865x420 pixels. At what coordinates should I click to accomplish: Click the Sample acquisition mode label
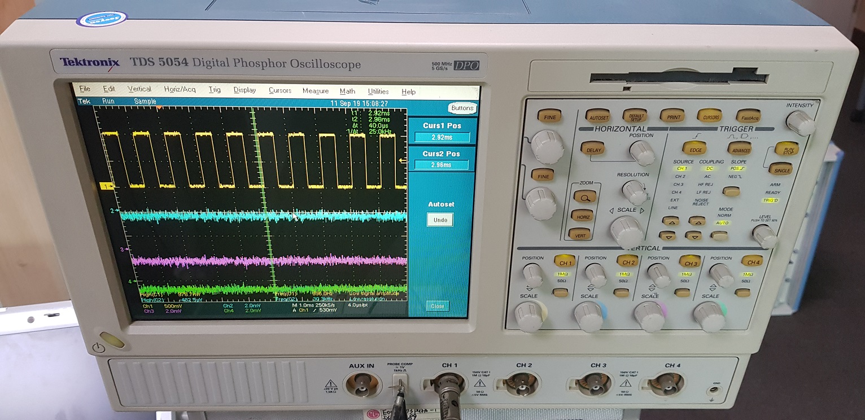tap(145, 101)
